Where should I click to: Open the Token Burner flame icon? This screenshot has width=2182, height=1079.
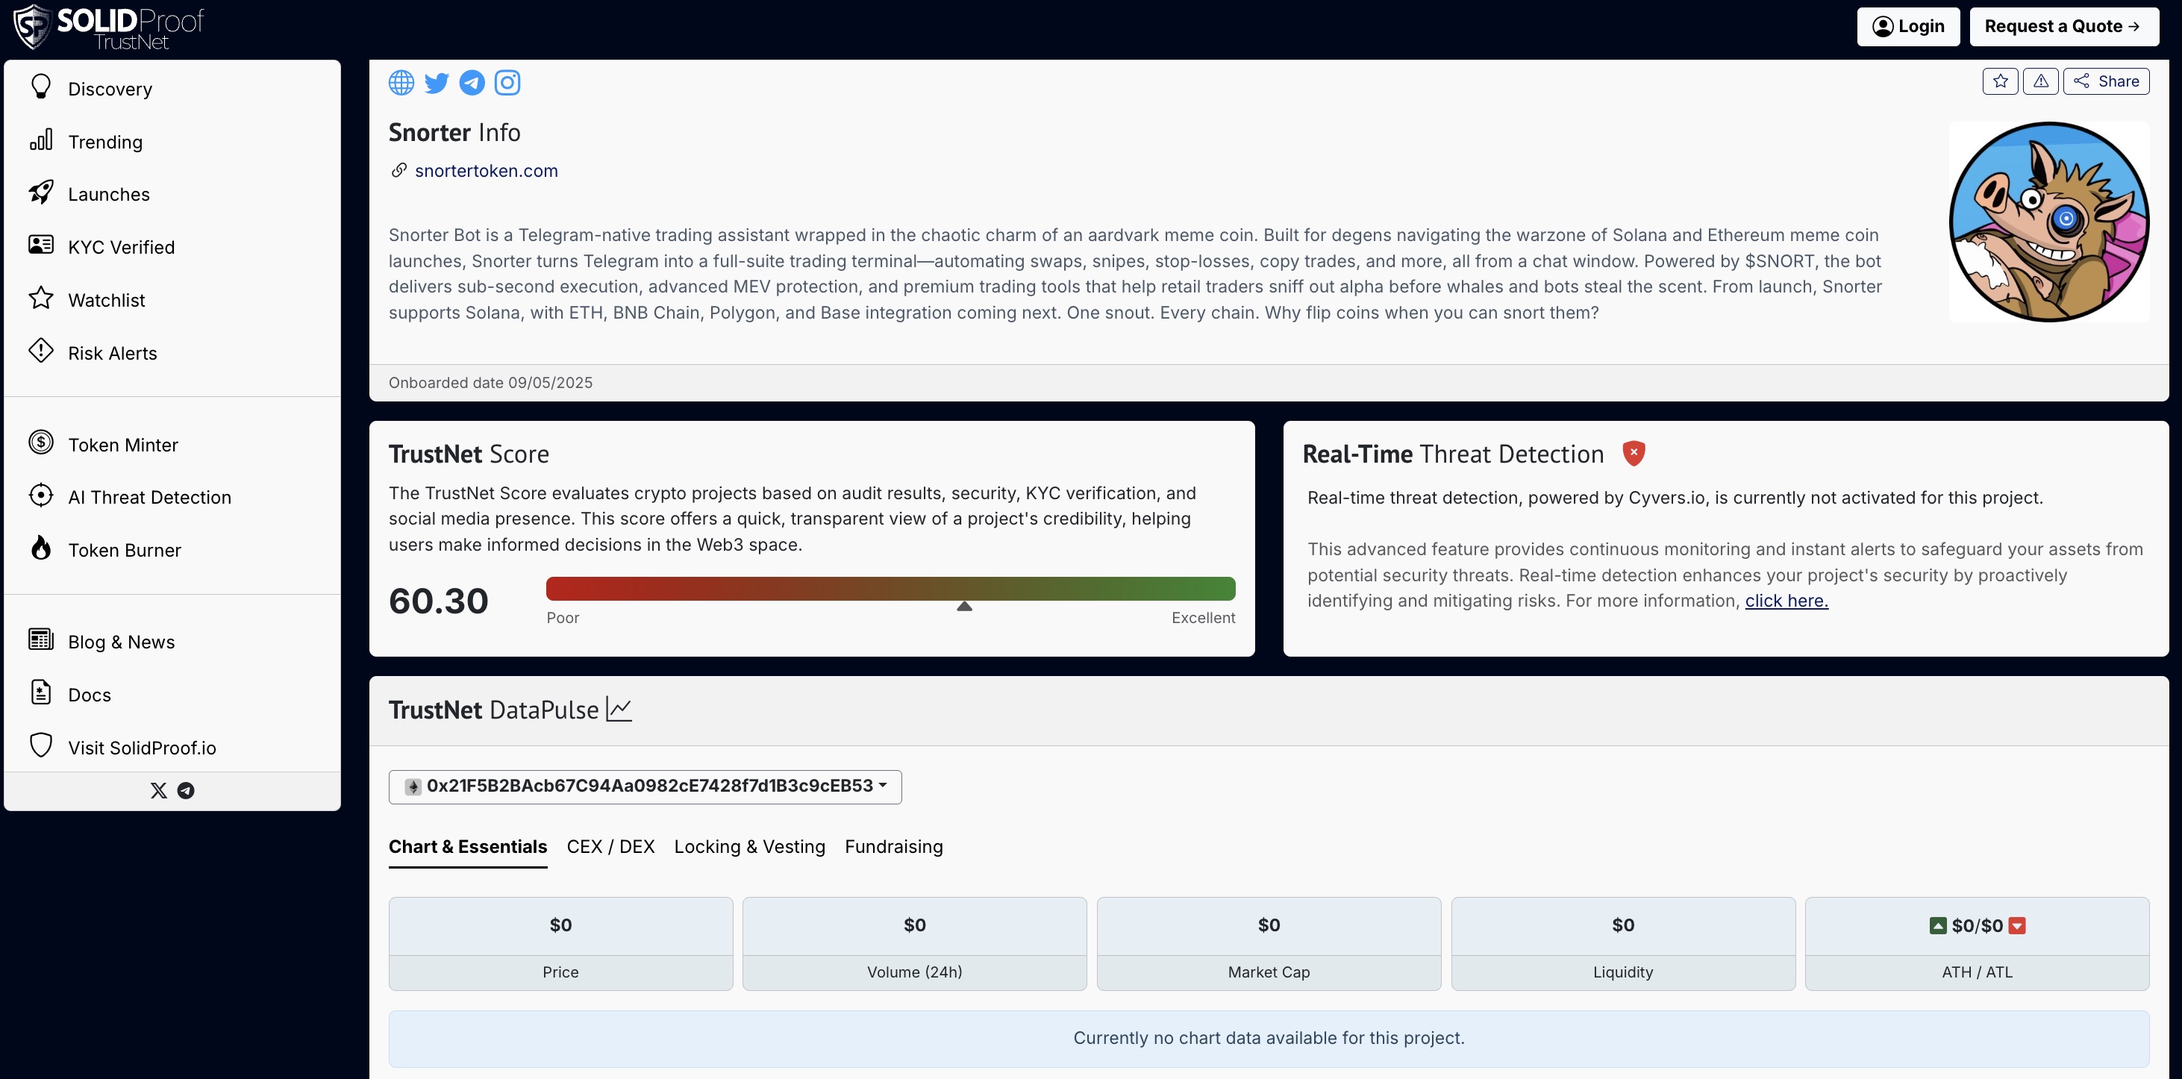(x=40, y=548)
